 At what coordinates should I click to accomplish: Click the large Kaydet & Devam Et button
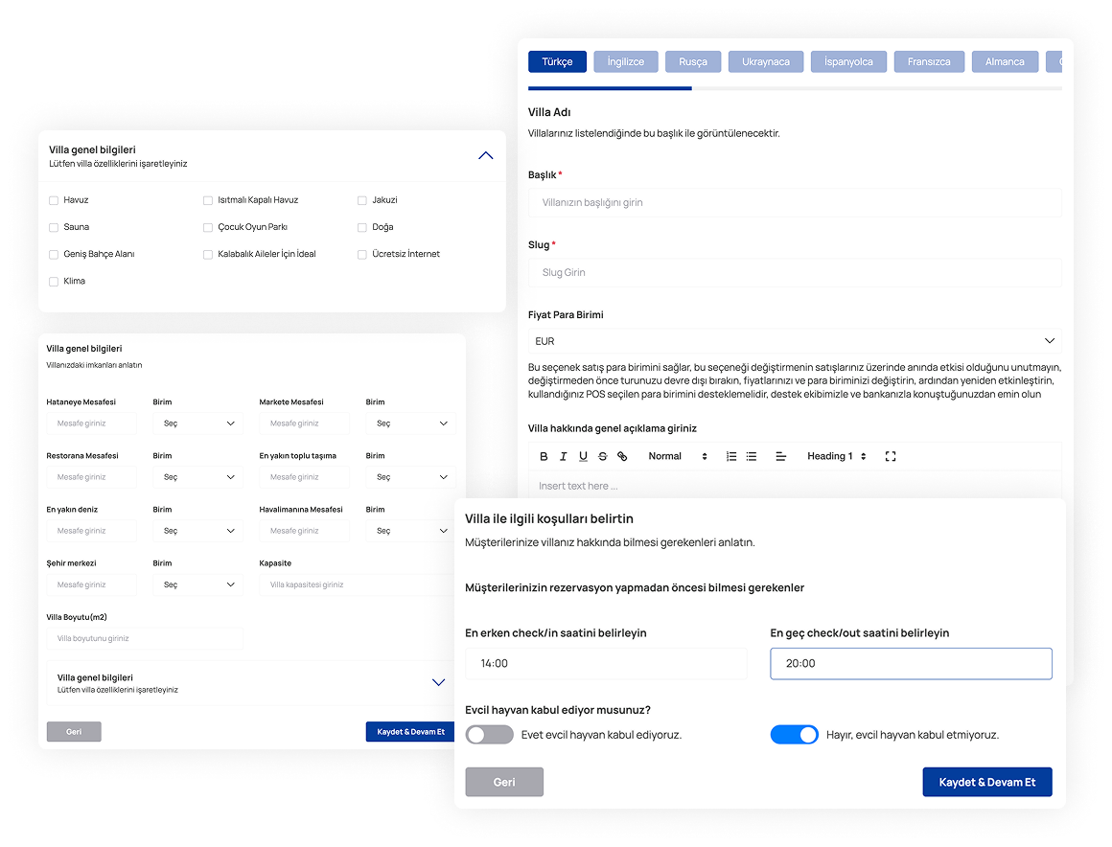tap(986, 782)
